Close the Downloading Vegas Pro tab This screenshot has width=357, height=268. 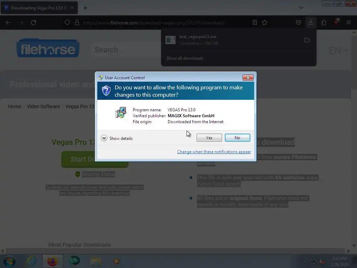[72, 8]
